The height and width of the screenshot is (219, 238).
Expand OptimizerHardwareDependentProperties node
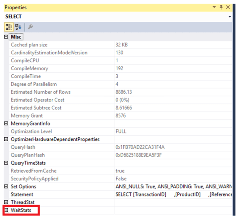click(x=6, y=139)
